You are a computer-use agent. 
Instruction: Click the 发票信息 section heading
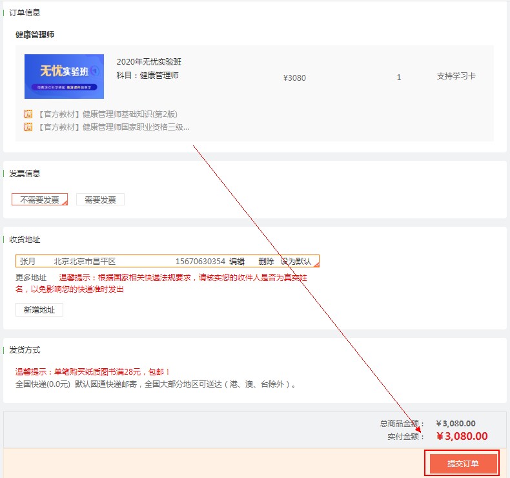[x=25, y=173]
